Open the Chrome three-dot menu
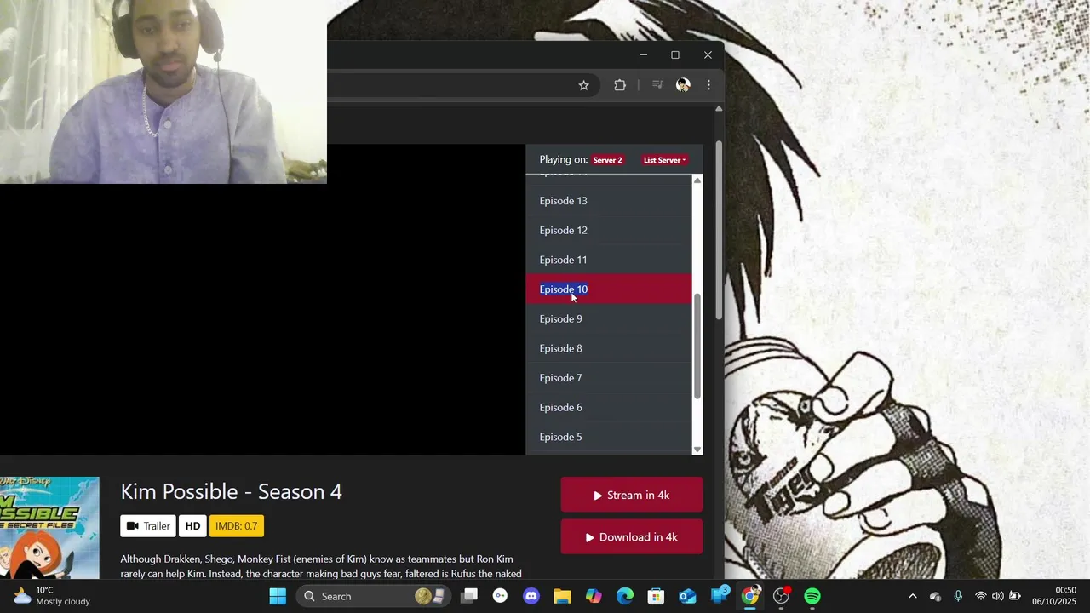1090x613 pixels. point(708,85)
